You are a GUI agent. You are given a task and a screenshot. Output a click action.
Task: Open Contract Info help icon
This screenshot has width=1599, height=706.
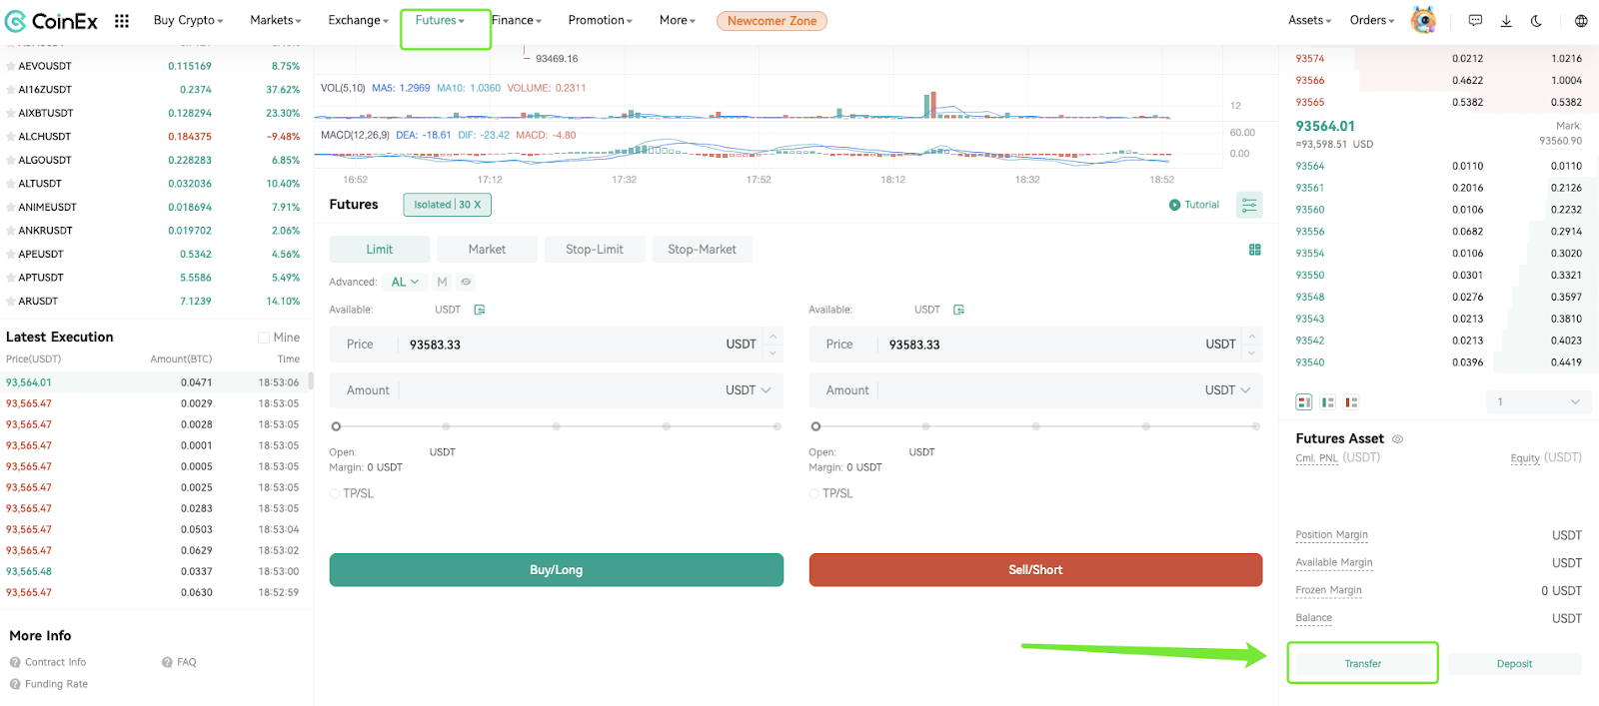[x=15, y=662]
